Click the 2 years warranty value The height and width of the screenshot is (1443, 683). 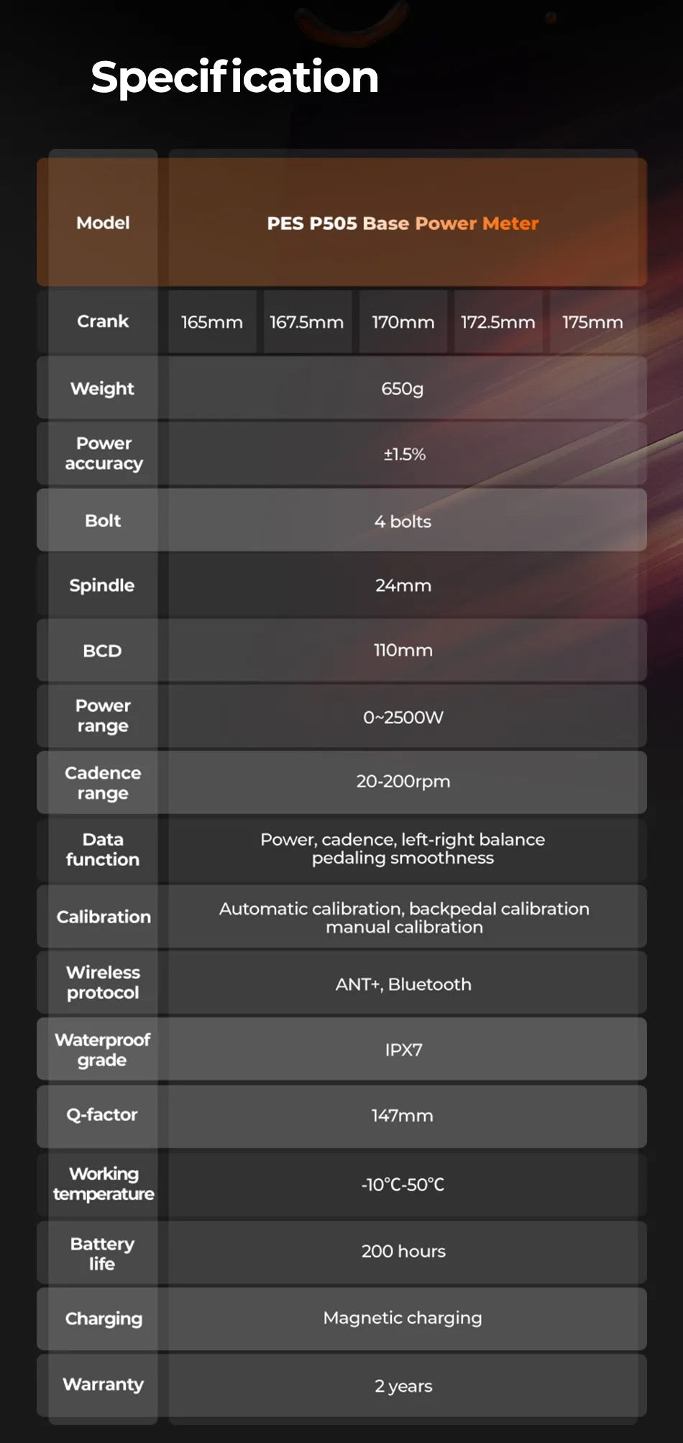[x=403, y=1385]
